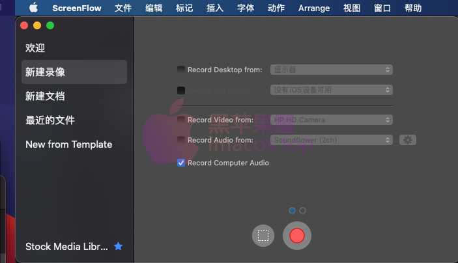Select 新建录像 in sidebar
Image resolution: width=458 pixels, height=263 pixels.
[x=74, y=72]
